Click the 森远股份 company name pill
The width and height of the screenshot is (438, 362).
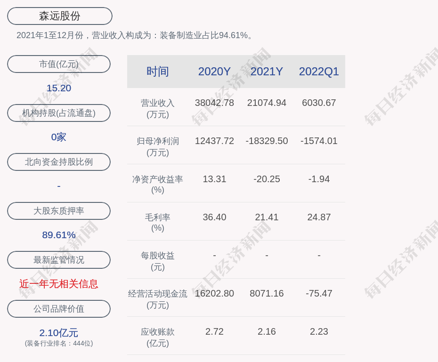pos(59,16)
